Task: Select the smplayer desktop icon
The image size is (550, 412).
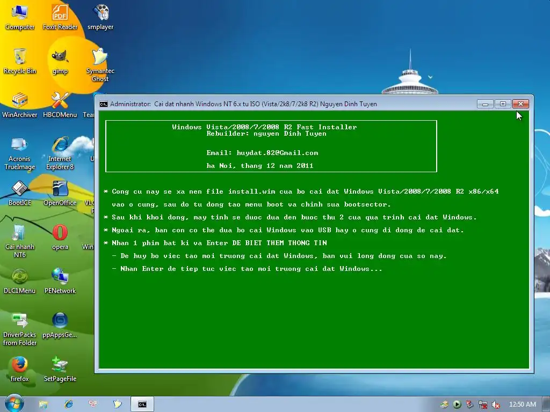Action: click(100, 18)
